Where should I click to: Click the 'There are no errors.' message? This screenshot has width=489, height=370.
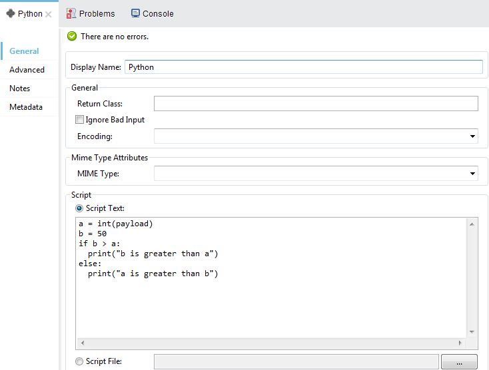click(115, 37)
